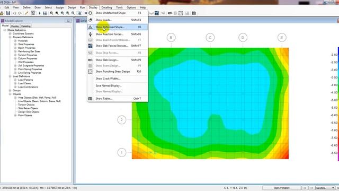Select Slab Rebar Objects tree item
Screen dimensions: 339x191
click(28, 108)
